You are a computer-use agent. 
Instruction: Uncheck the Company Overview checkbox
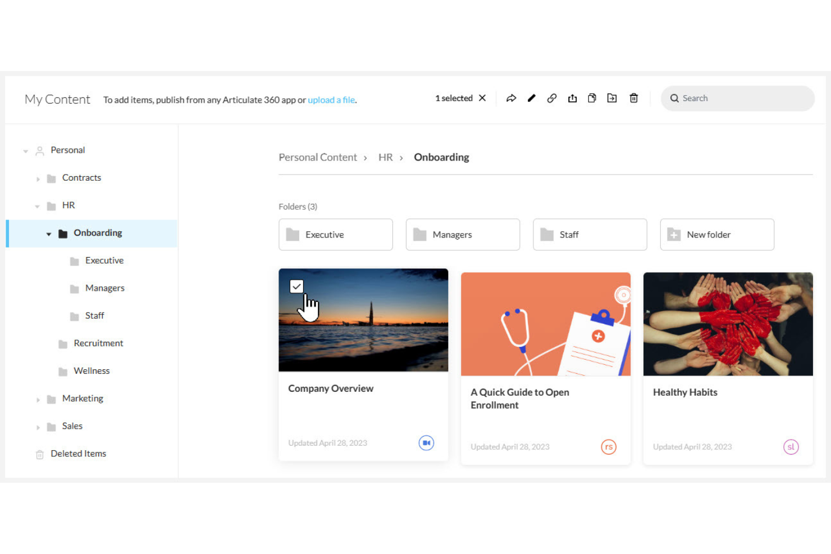tap(296, 287)
